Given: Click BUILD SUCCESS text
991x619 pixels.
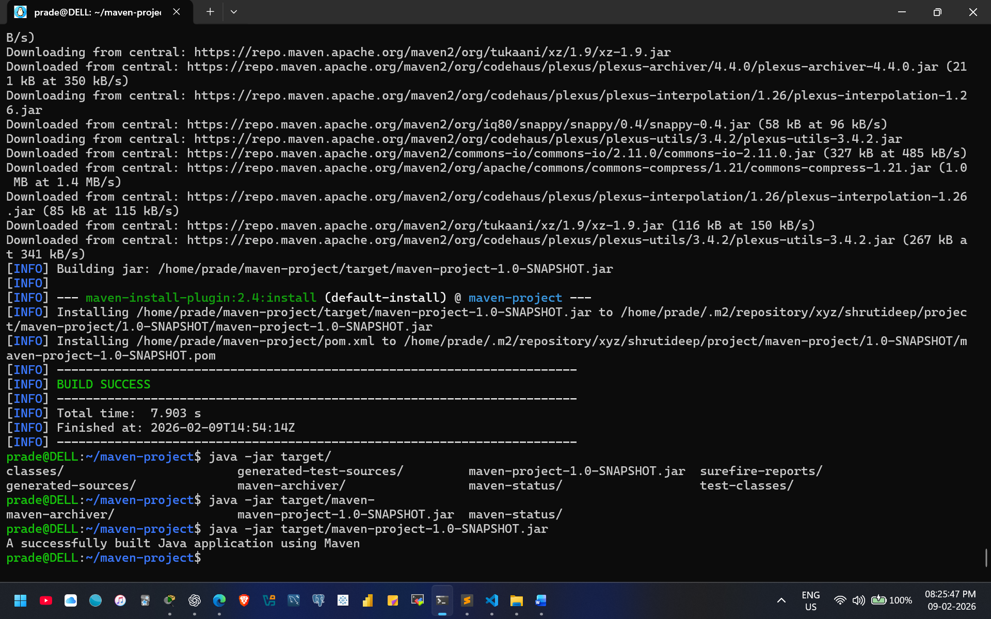Looking at the screenshot, I should pos(103,384).
